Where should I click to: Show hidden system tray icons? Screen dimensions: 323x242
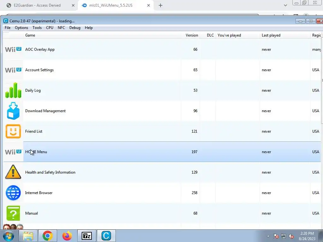point(268,236)
